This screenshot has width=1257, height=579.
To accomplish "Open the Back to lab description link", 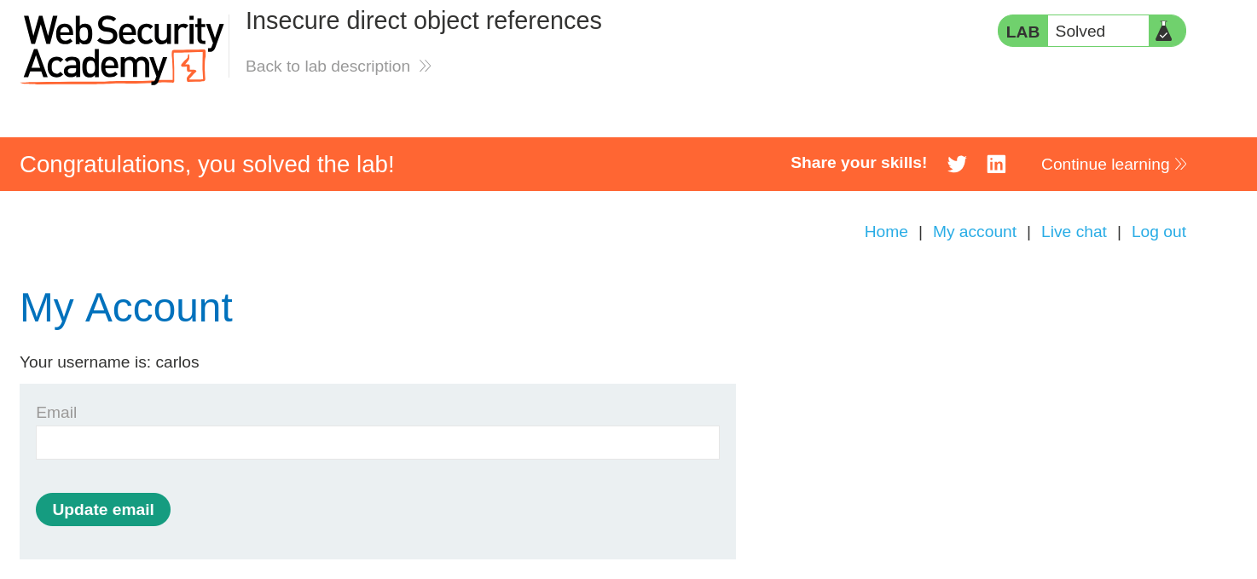I will click(327, 66).
